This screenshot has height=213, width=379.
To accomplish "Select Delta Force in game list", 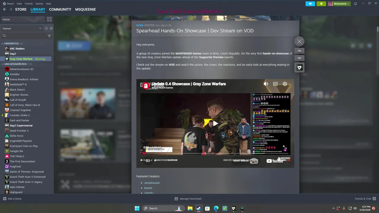I will pyautogui.click(x=16, y=136).
